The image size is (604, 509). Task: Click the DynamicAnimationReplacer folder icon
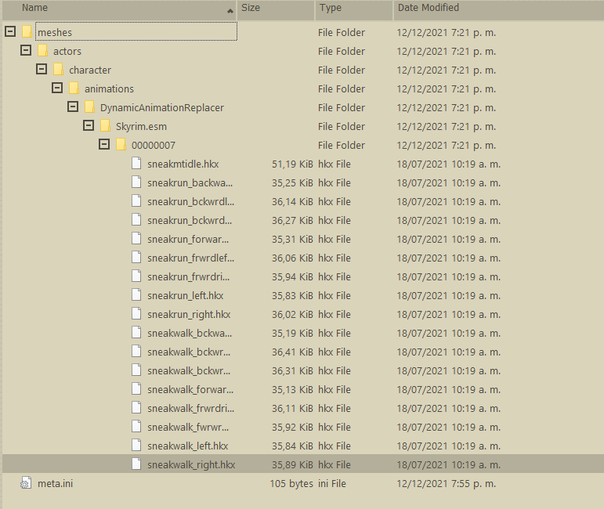pos(89,107)
